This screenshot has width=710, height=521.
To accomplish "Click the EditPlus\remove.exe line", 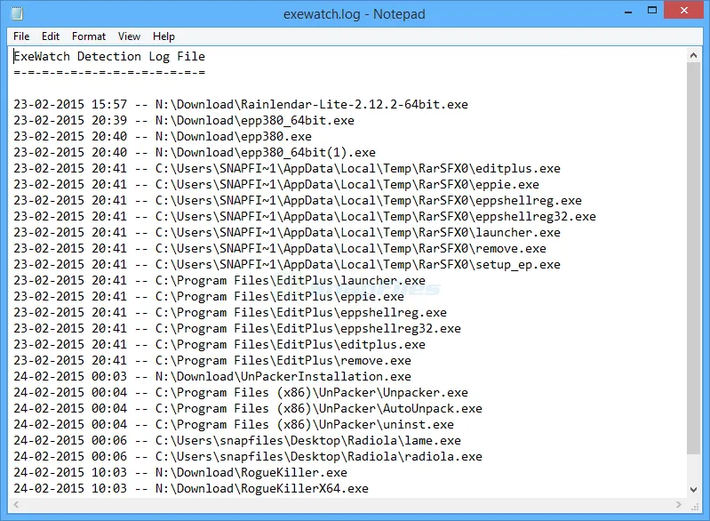I will pos(212,361).
